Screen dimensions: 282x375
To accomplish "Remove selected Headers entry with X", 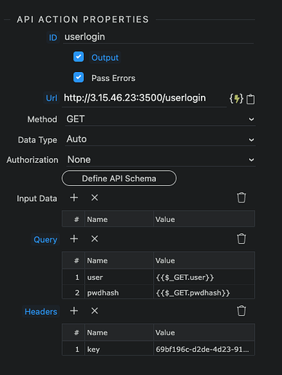I will click(x=94, y=310).
